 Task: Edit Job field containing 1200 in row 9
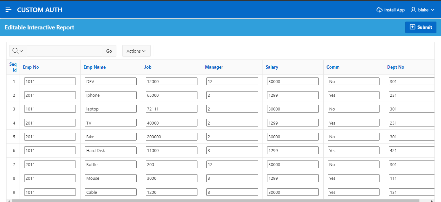coord(171,192)
